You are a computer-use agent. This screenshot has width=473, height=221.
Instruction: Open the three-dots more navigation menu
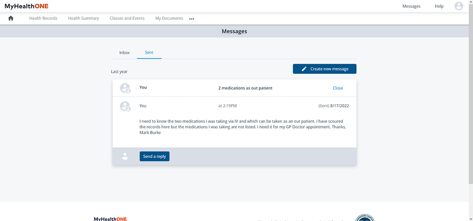[191, 18]
